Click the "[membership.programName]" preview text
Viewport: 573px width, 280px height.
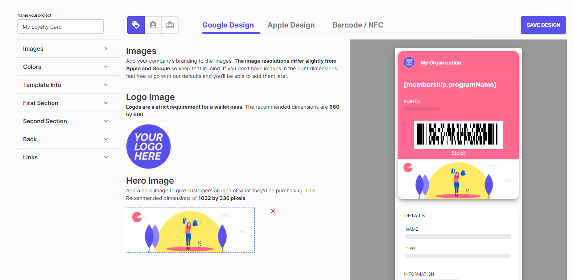point(450,85)
